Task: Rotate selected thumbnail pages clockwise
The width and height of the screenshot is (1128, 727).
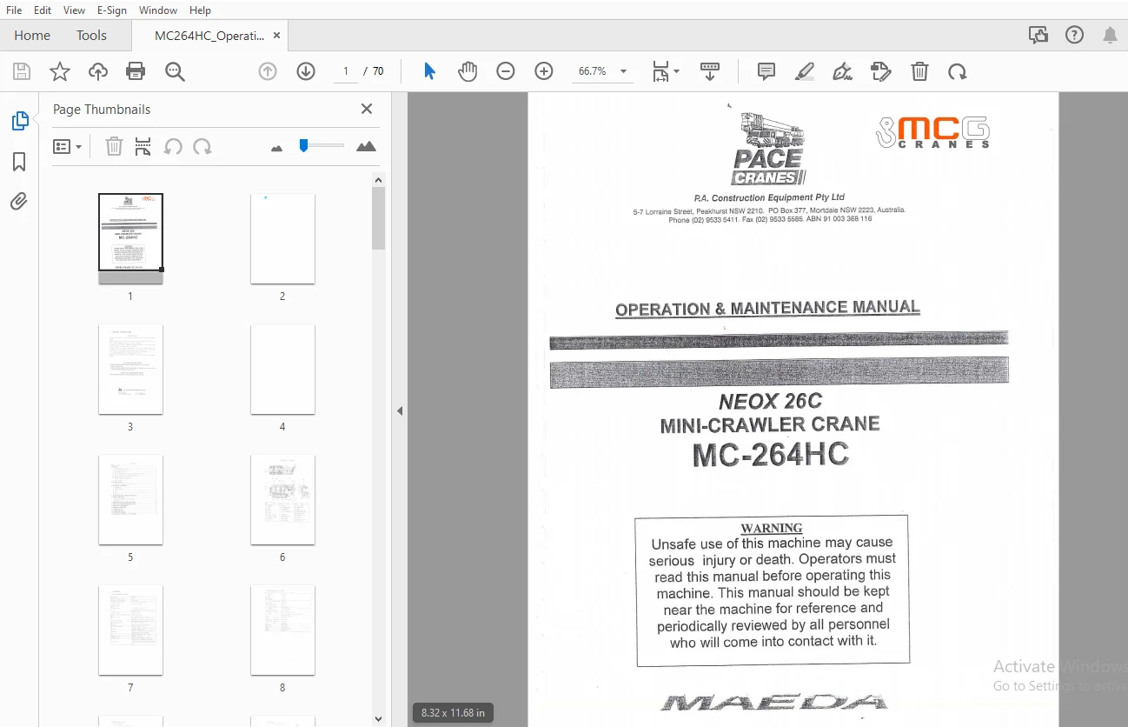Action: [202, 146]
